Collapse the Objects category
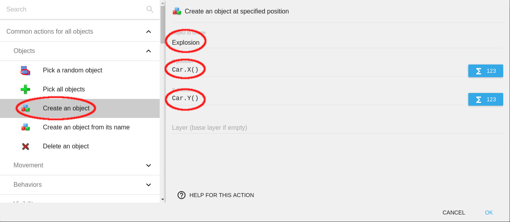The height and width of the screenshot is (222, 510). [149, 51]
